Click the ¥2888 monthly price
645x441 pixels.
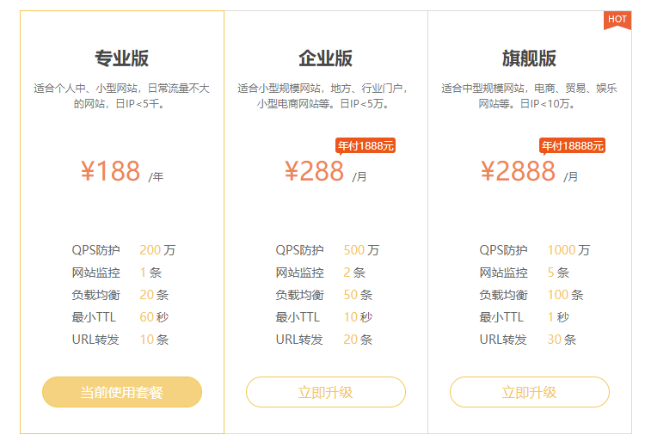(519, 172)
